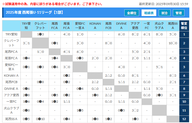Open the 全順位 standings view
The image size is (192, 123).
coord(132,13)
